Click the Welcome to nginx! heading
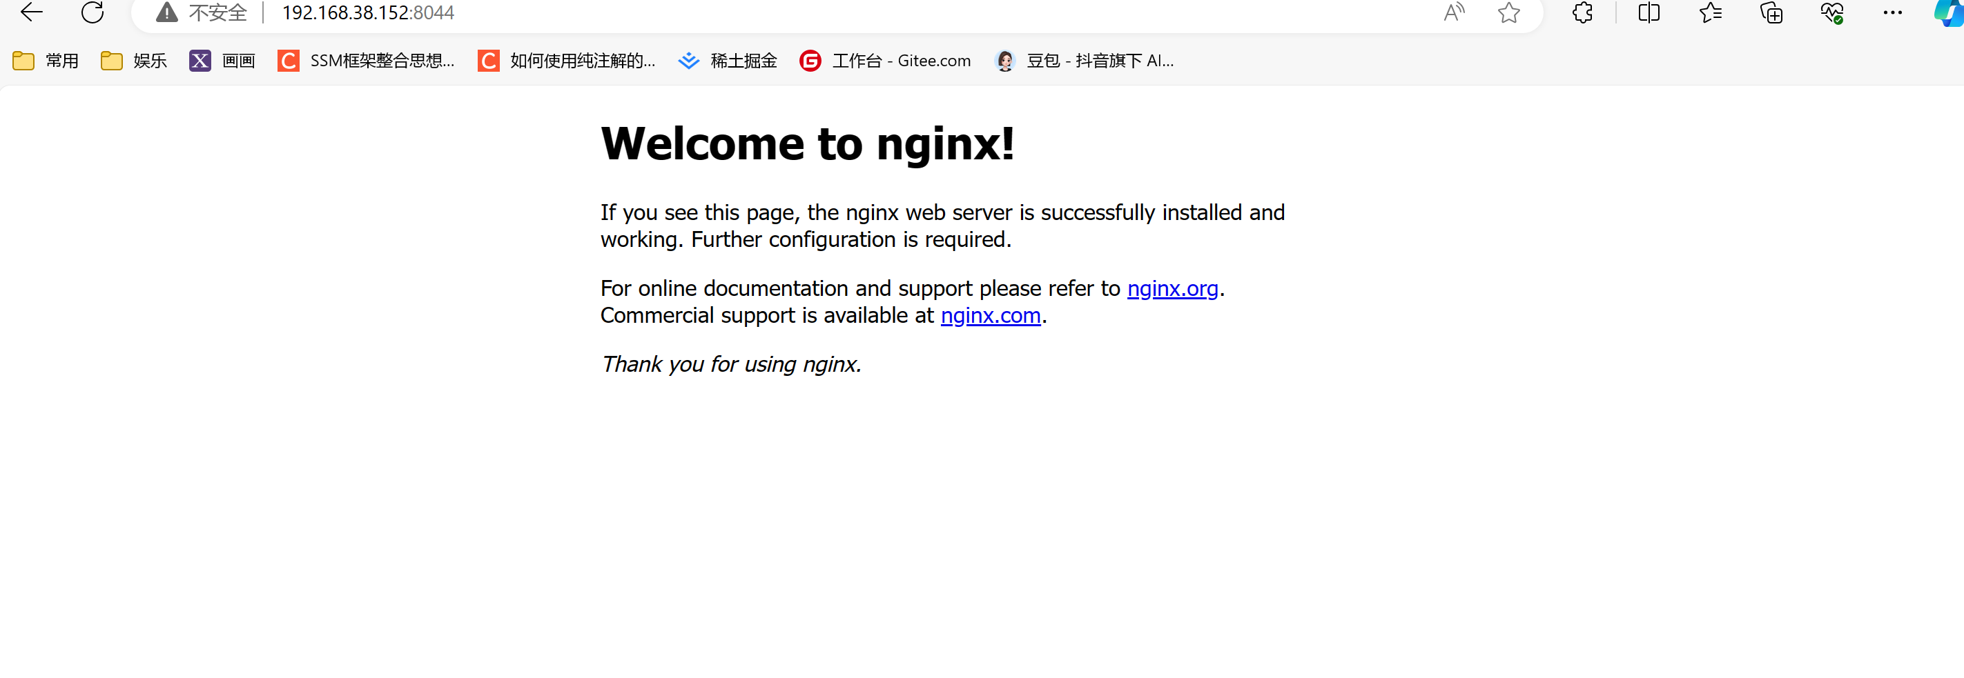 808,144
